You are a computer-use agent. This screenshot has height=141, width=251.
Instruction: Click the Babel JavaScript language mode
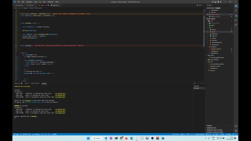point(199,134)
